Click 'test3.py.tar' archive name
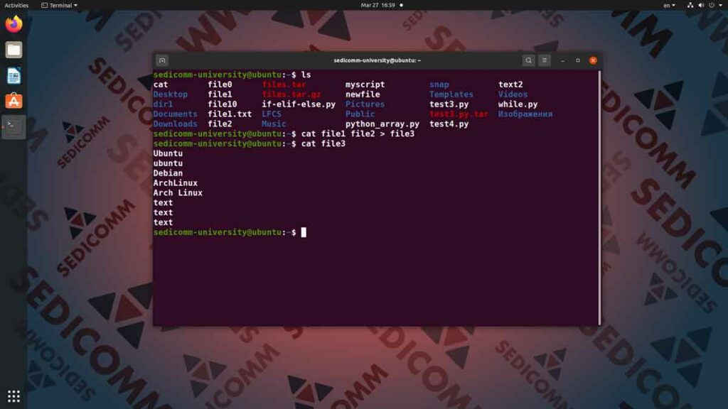 (x=459, y=114)
